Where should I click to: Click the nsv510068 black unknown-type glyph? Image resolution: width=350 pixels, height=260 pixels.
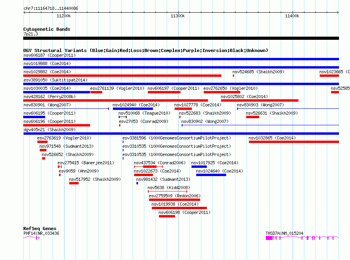coord(123,117)
